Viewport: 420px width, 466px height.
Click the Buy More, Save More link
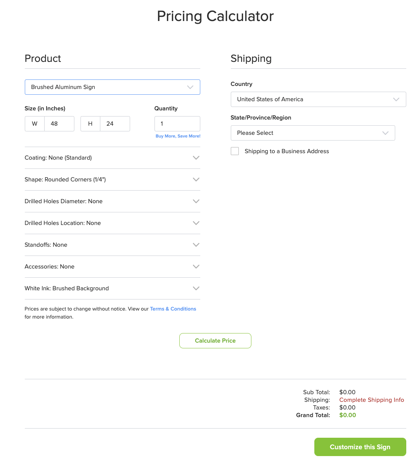[178, 136]
